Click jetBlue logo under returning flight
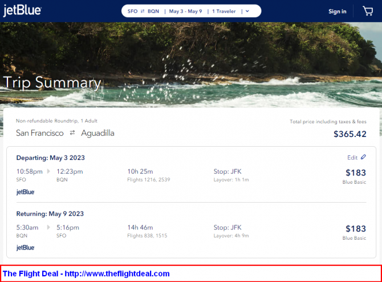The image size is (382, 282). [x=25, y=248]
